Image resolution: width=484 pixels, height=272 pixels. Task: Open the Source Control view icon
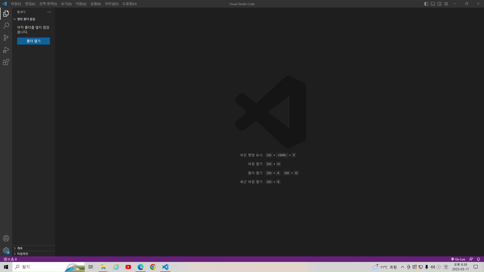coord(6,38)
